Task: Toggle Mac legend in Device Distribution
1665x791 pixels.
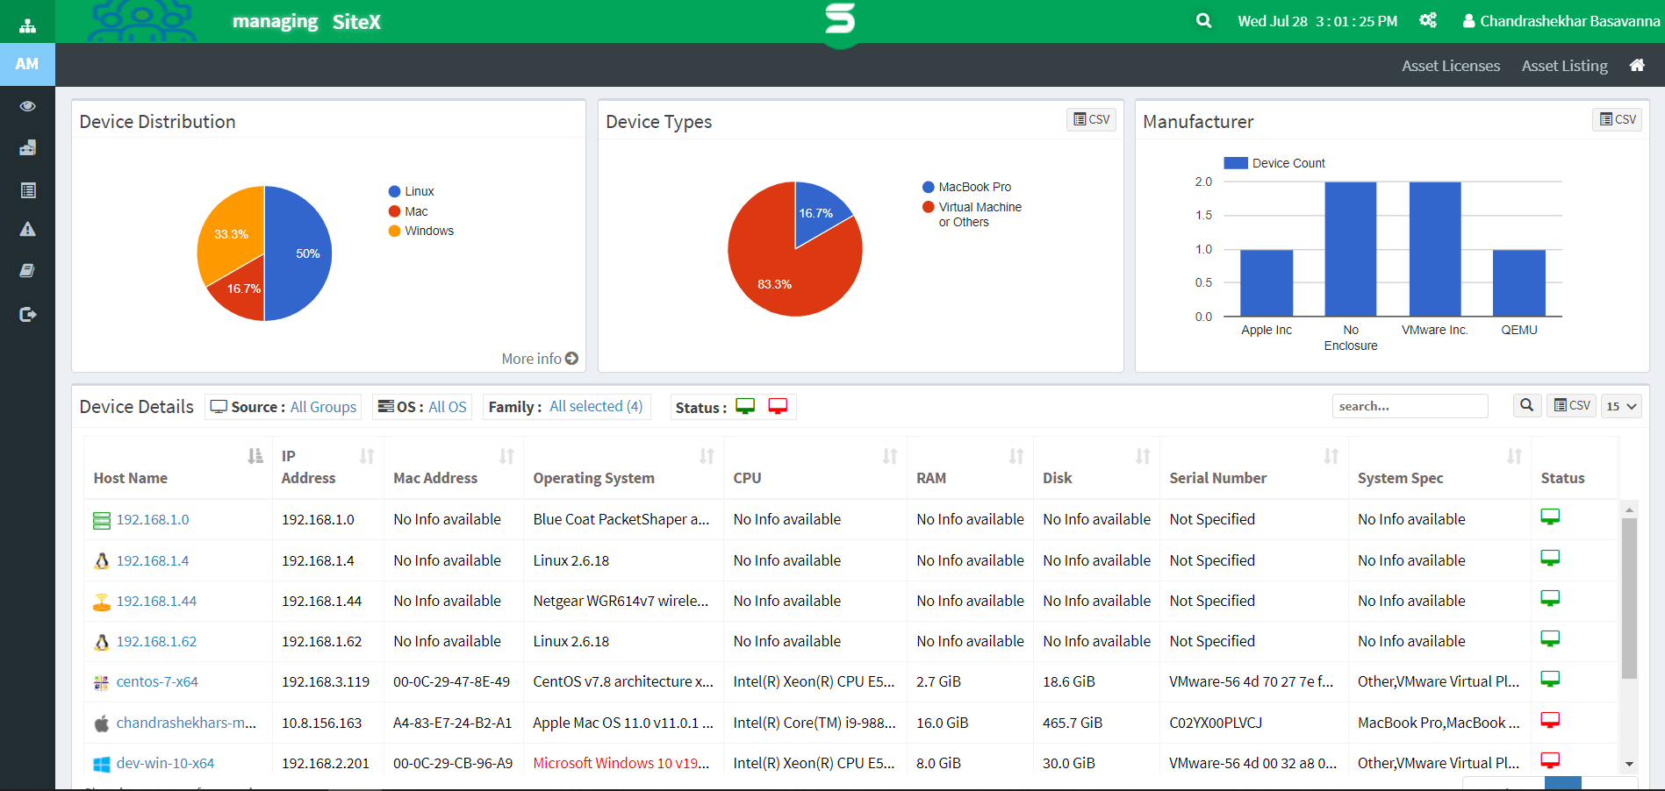Action: (408, 211)
